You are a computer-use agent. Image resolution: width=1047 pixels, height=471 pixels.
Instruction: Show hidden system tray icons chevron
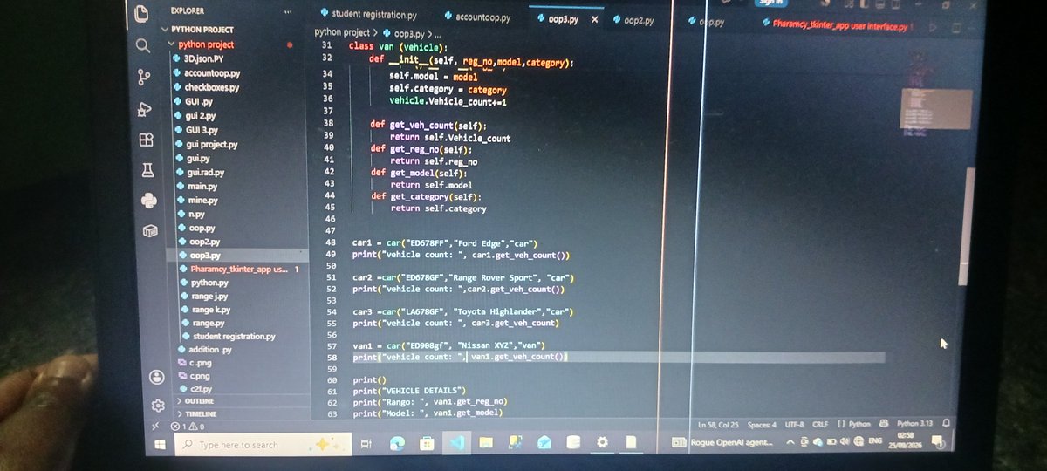click(790, 442)
